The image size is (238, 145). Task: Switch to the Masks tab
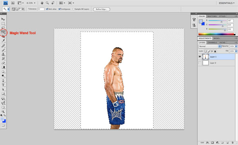[217, 38]
